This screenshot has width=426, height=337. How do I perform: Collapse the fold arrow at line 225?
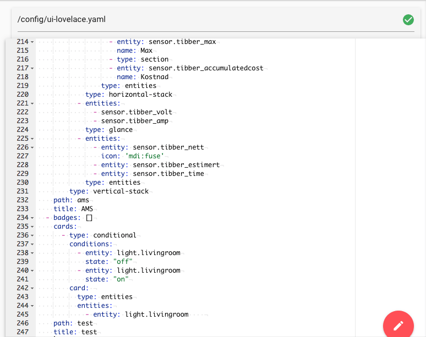32,139
